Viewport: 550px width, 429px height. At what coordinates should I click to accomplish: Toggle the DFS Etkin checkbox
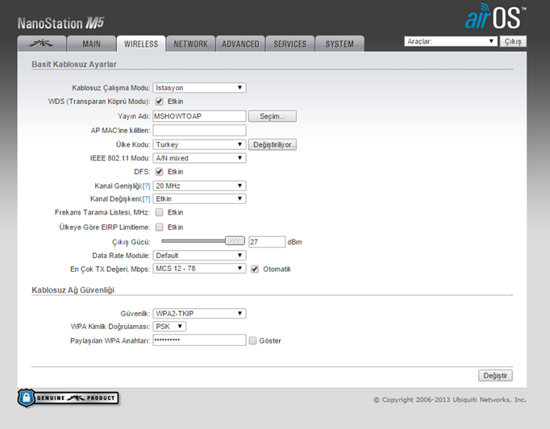click(159, 172)
